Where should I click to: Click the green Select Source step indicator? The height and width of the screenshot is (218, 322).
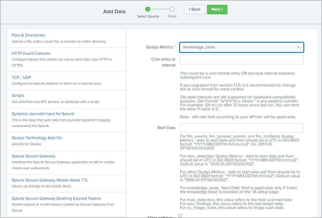point(148,9)
